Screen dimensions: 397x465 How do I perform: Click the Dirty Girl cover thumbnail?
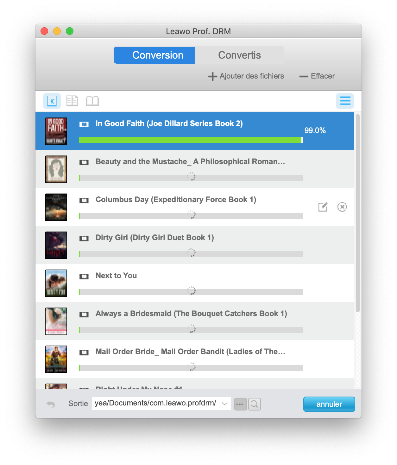56,245
